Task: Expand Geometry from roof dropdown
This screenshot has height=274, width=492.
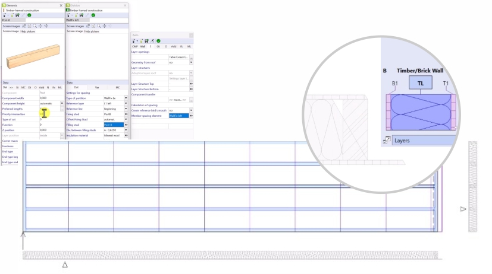Action: tap(191, 62)
